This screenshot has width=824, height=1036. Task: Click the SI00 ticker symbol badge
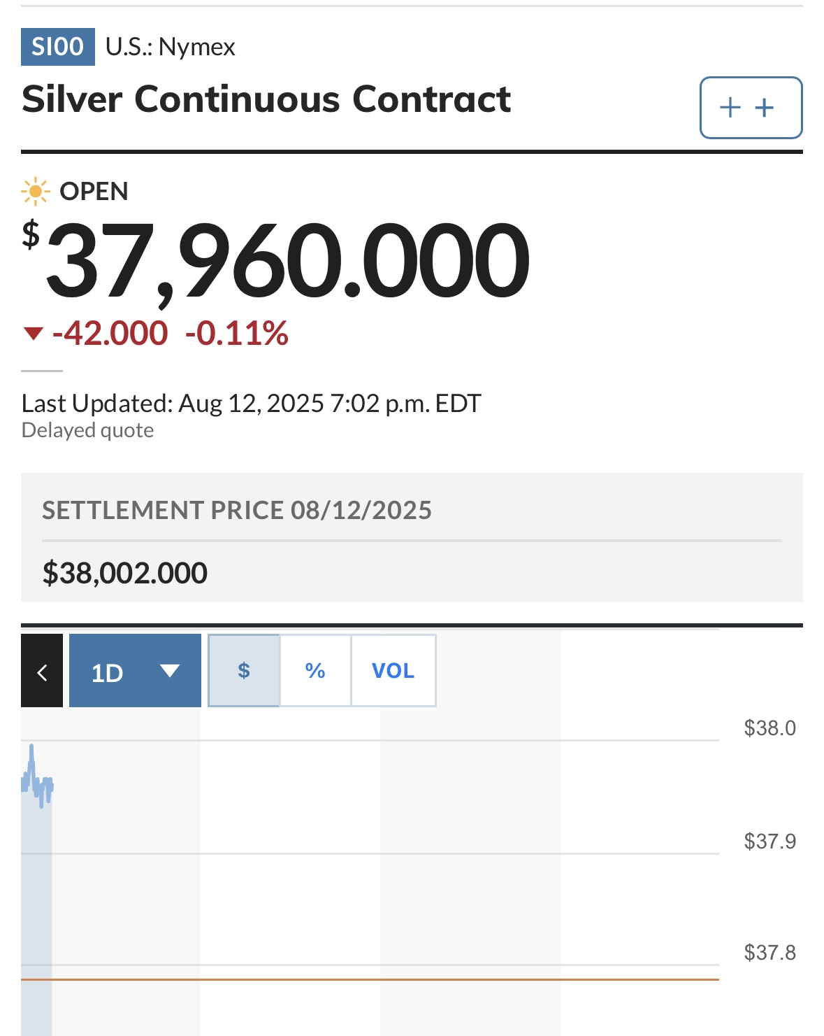coord(58,47)
